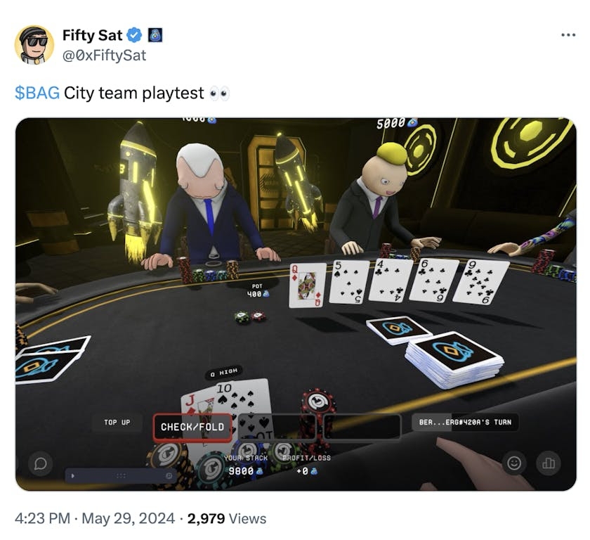Screen dimensions: 590x540
Task: Select the Queen of diamonds community card
Action: [x=307, y=285]
